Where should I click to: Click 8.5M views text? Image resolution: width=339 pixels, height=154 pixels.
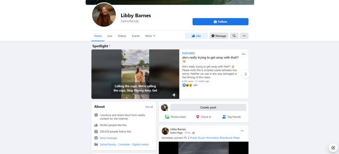pyautogui.click(x=187, y=81)
